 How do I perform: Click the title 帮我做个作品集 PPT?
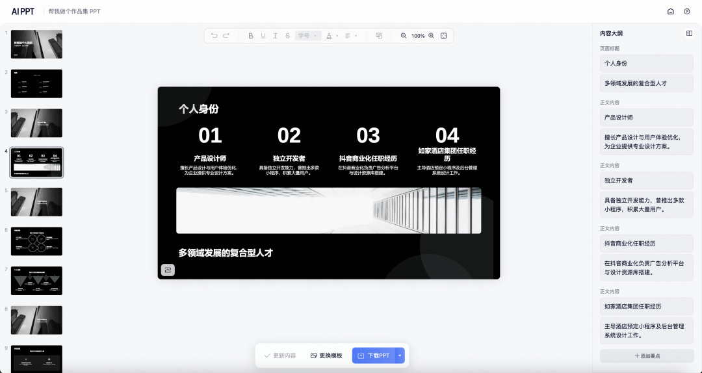74,12
